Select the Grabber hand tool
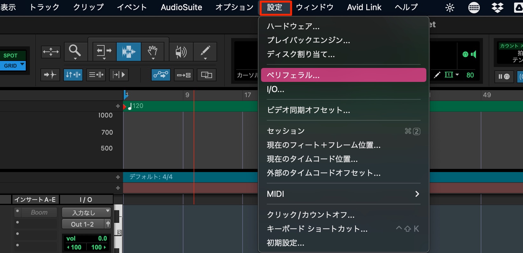The image size is (523, 253). pos(153,51)
